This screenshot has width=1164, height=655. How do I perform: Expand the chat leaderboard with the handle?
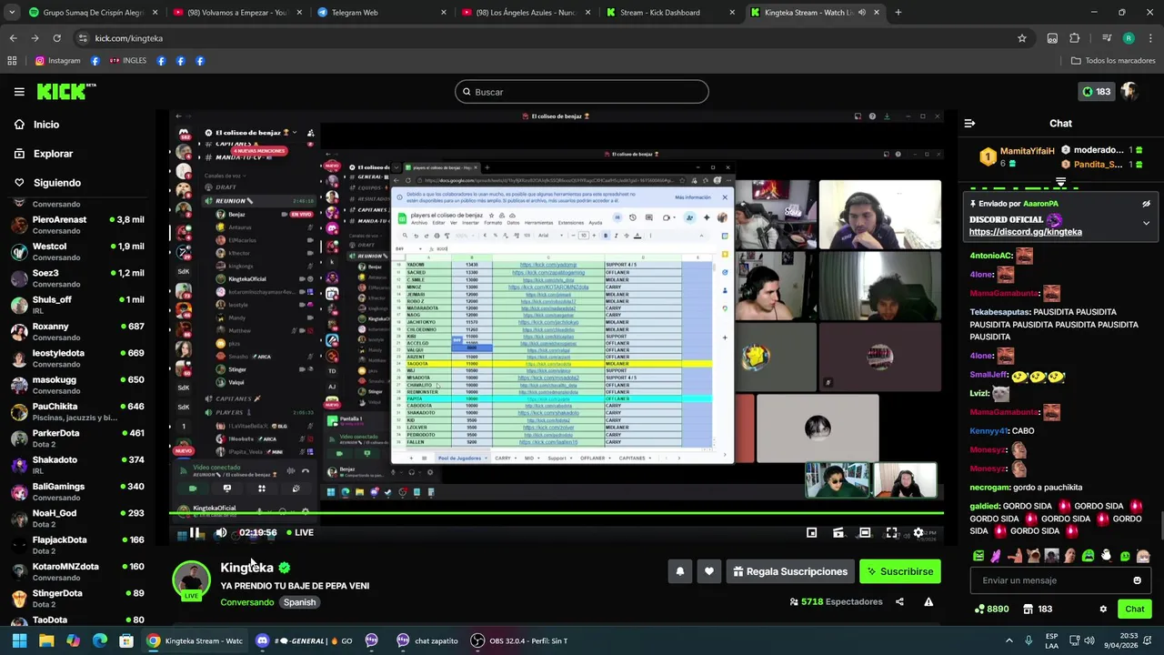[x=1060, y=183]
